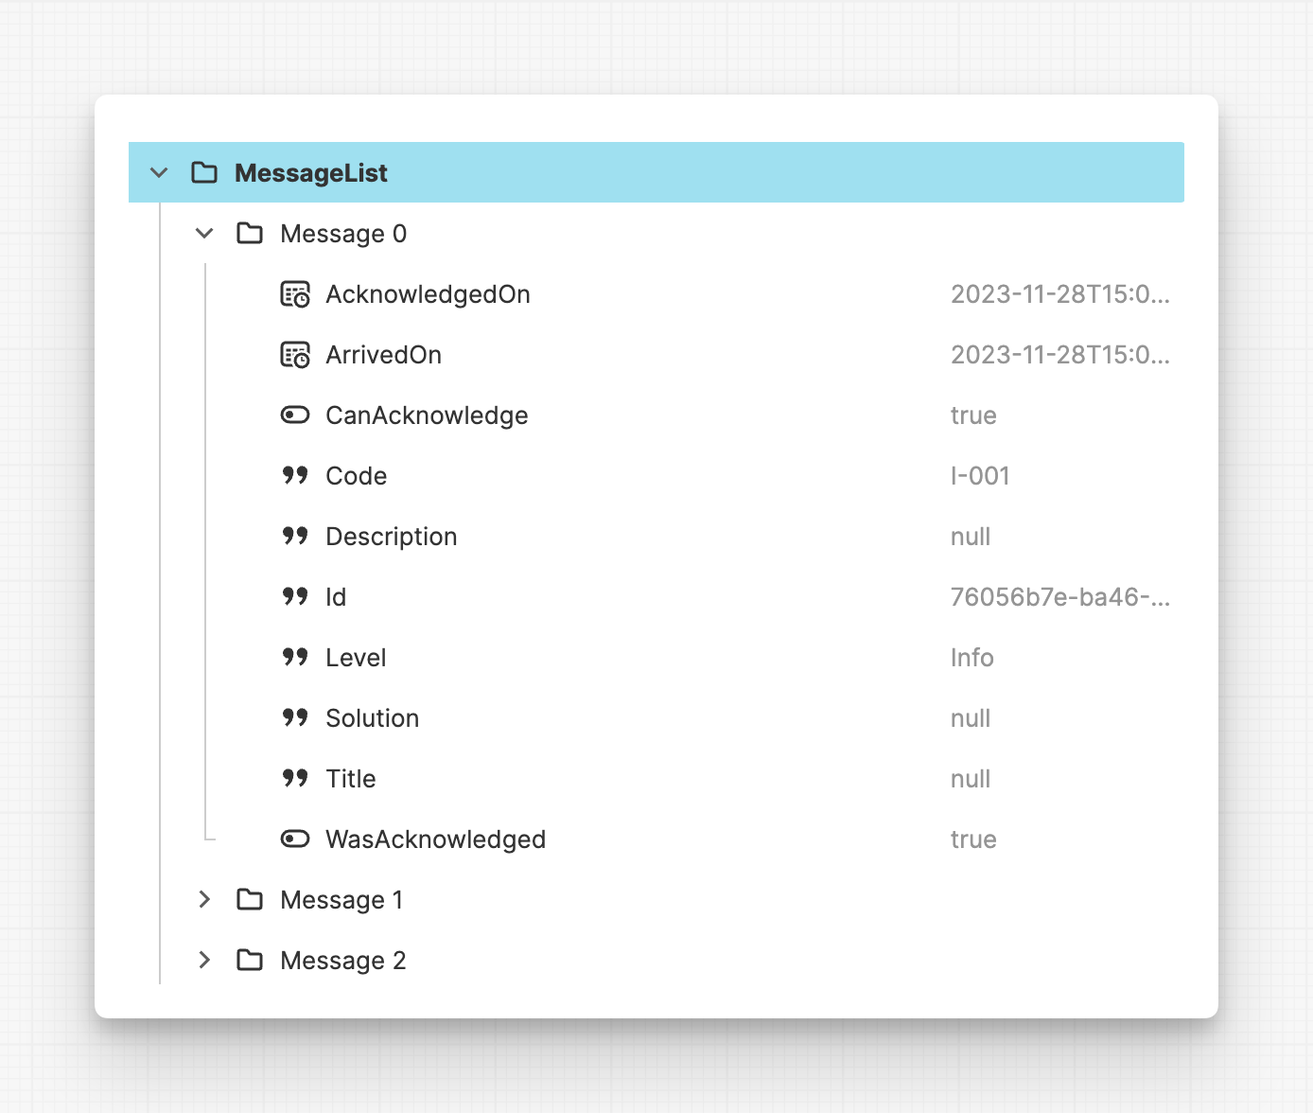The width and height of the screenshot is (1313, 1113).
Task: Expand the Message 1 node
Action: [204, 899]
